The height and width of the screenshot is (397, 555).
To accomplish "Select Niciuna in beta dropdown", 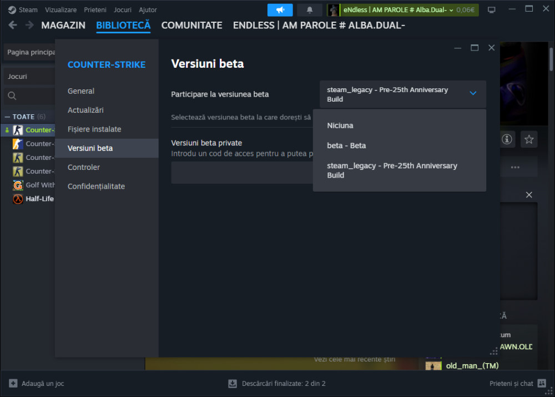I will (x=340, y=125).
